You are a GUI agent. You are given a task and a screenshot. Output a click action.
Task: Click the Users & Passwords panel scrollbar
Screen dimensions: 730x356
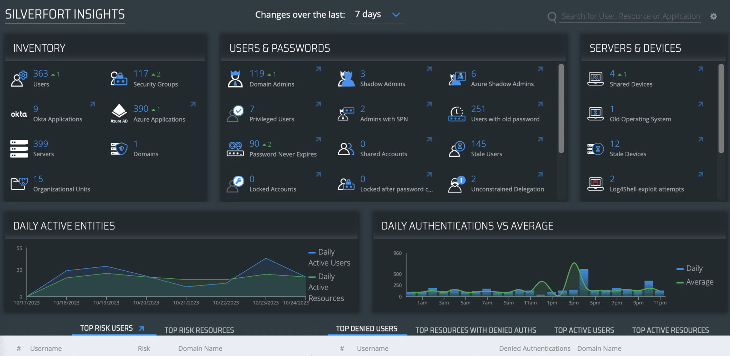pyautogui.click(x=561, y=109)
